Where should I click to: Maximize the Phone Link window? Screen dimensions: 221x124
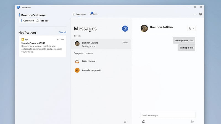click(x=195, y=7)
